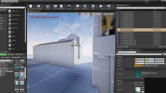
Task: Open Source Control from the toolbar
Action: tap(39, 7)
